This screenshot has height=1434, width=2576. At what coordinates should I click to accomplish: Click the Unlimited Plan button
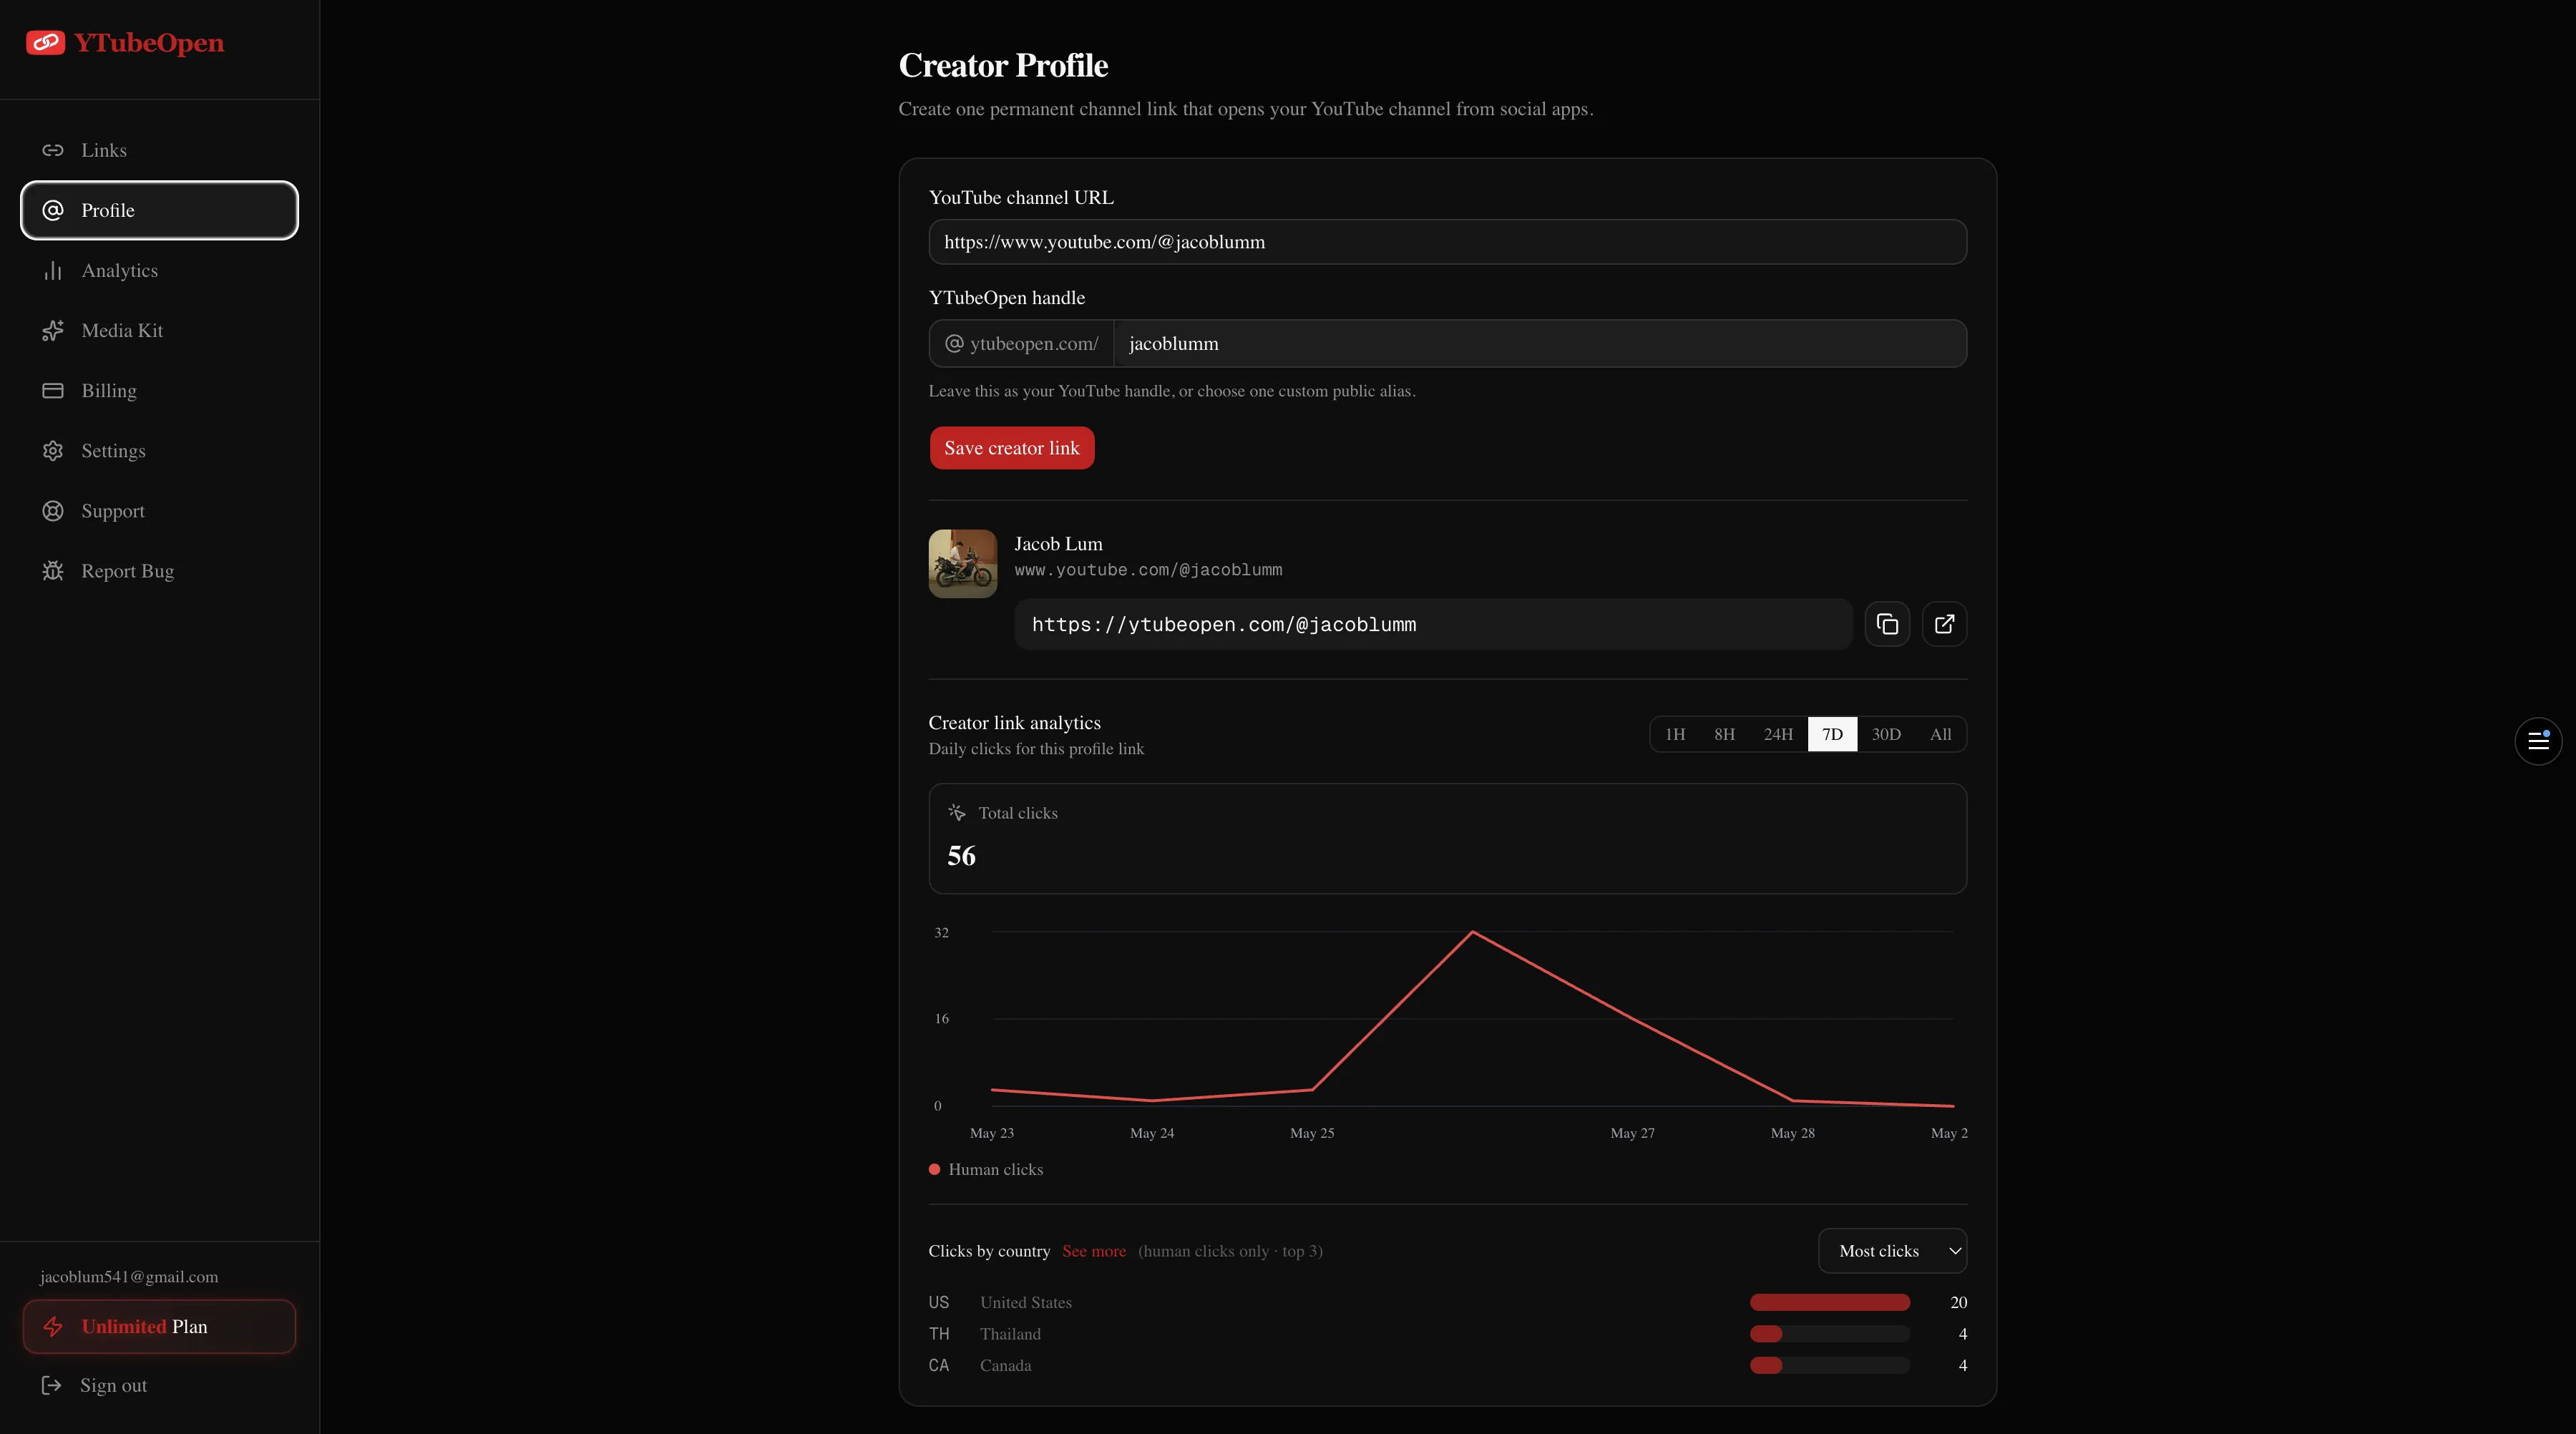pos(160,1326)
